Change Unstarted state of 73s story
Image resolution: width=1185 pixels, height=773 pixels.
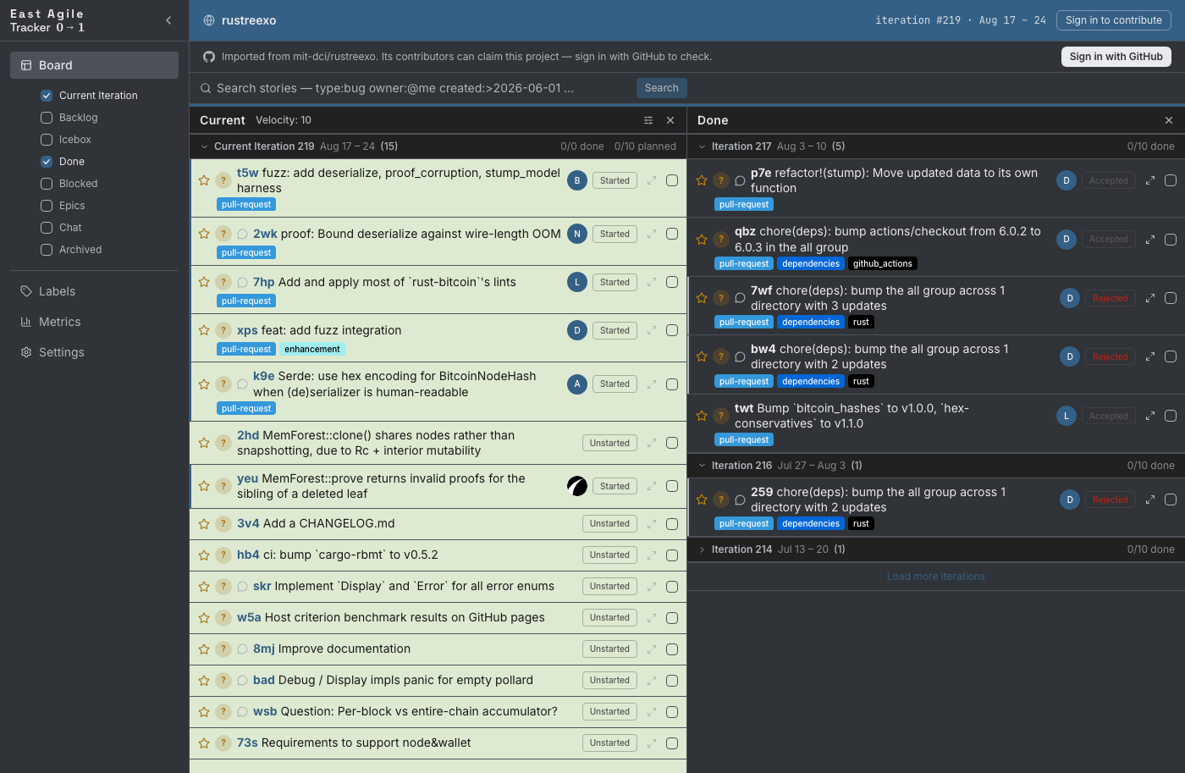(609, 743)
